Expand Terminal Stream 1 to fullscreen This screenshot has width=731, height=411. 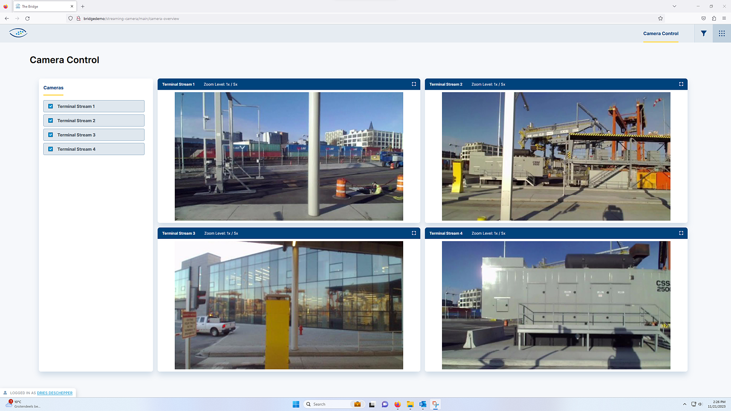pyautogui.click(x=414, y=84)
